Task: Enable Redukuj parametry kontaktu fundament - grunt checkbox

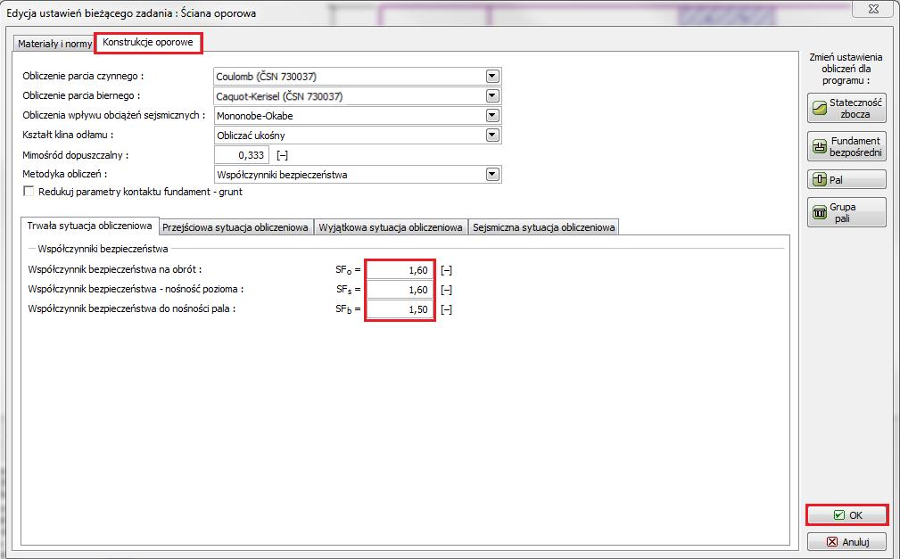Action: coord(29,191)
